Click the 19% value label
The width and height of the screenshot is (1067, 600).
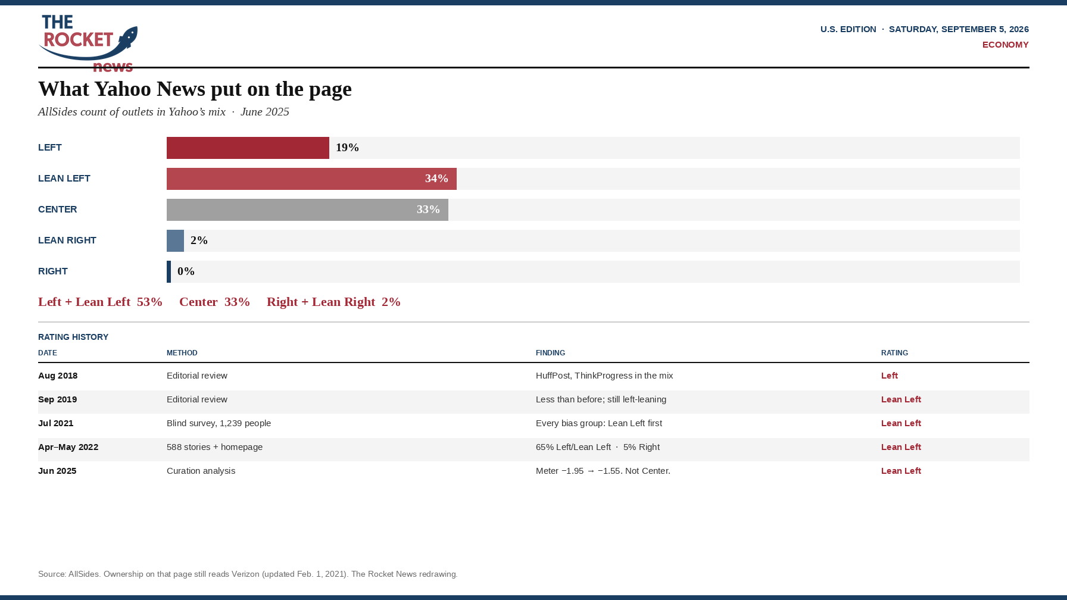click(x=347, y=148)
